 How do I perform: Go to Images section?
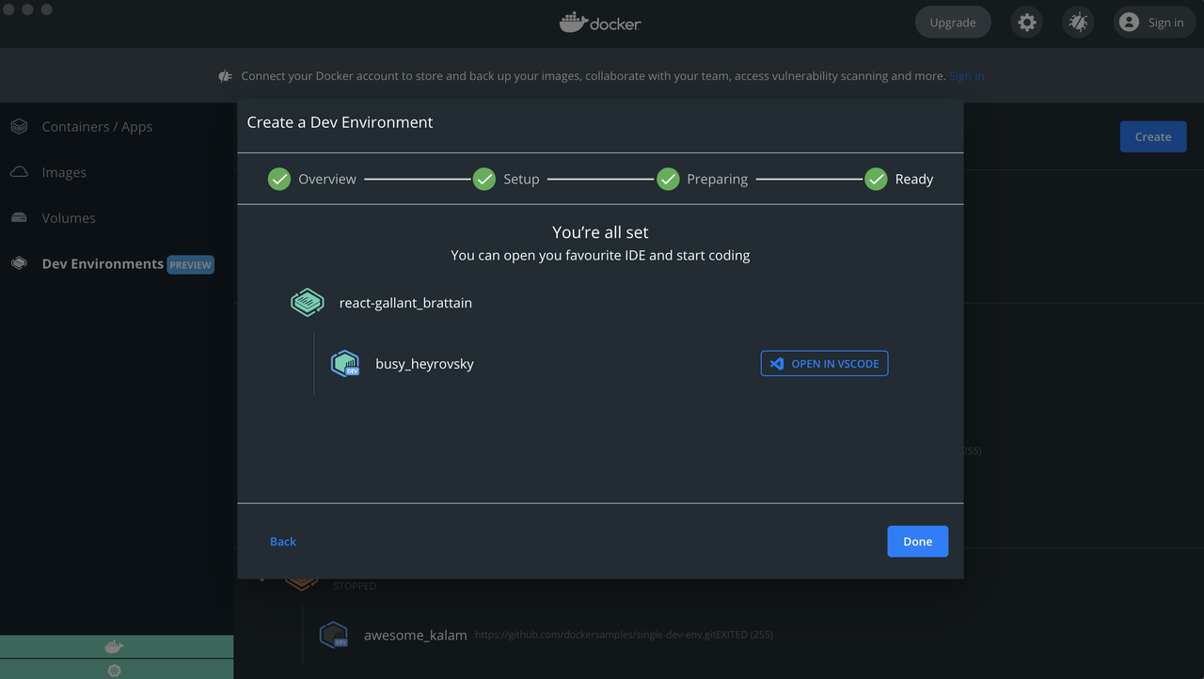click(64, 172)
